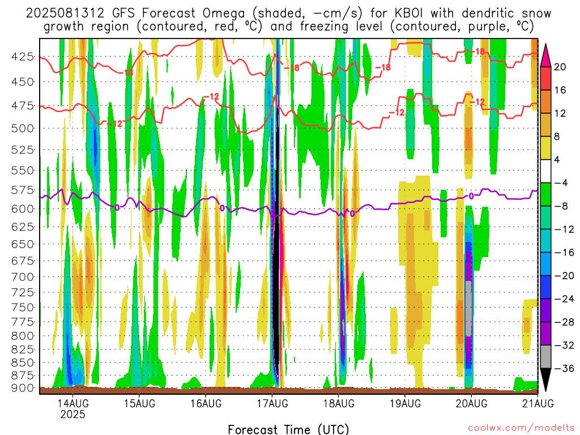Select the 15AUG date label on the time axis
This screenshot has width=580, height=435.
pyautogui.click(x=139, y=403)
